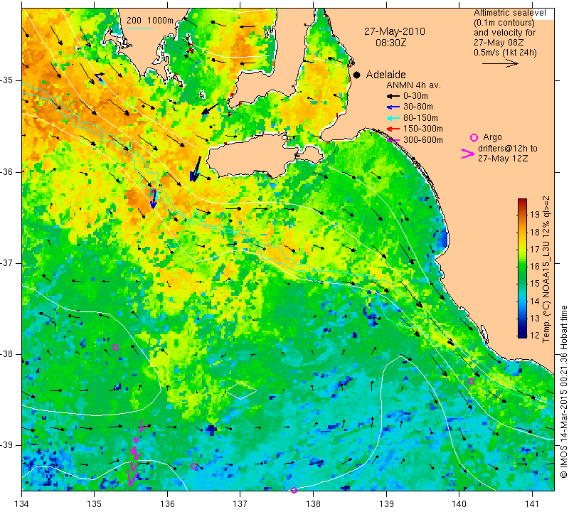Click the '-36' latitude axis label
Viewport: 569px width, 512px height.
(x=8, y=172)
